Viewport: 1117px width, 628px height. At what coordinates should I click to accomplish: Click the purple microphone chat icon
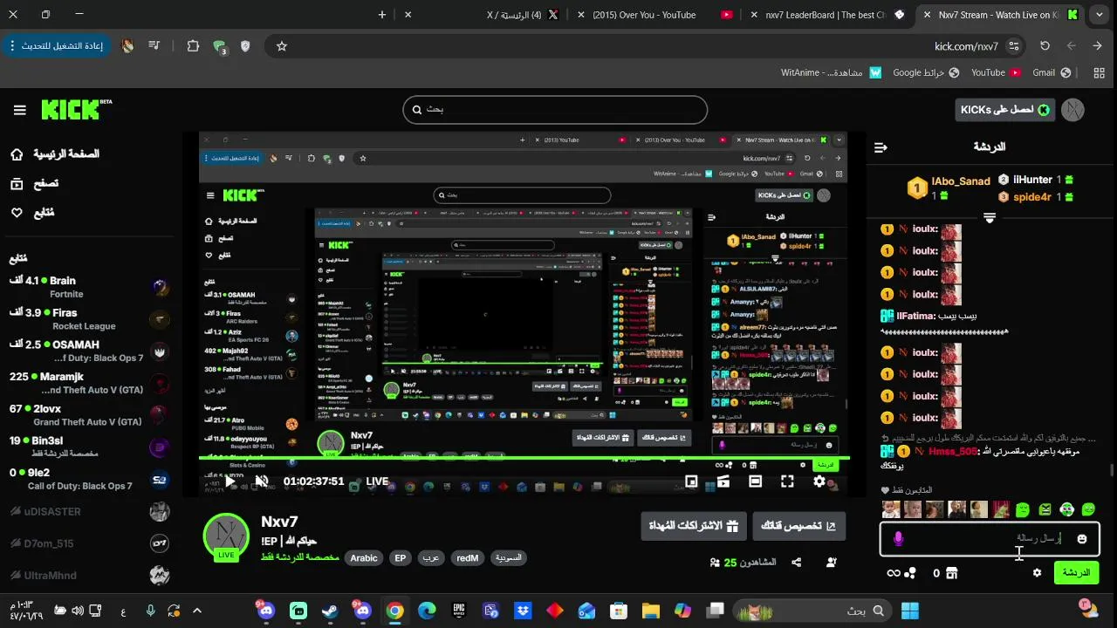[899, 539]
